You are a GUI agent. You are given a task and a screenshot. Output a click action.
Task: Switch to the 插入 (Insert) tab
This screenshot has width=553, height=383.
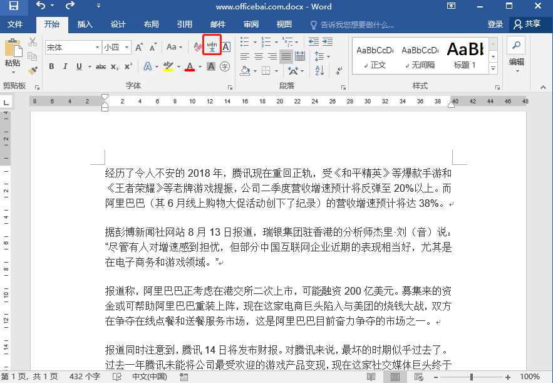coord(85,24)
